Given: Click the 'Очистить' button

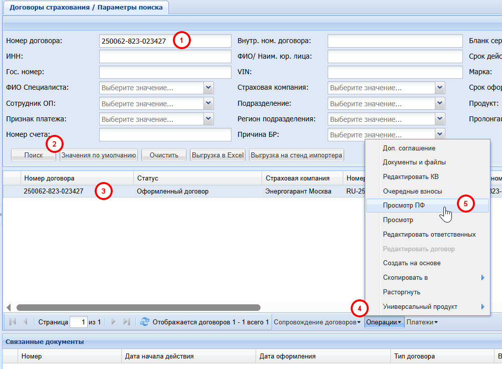Looking at the screenshot, I should pyautogui.click(x=164, y=155).
